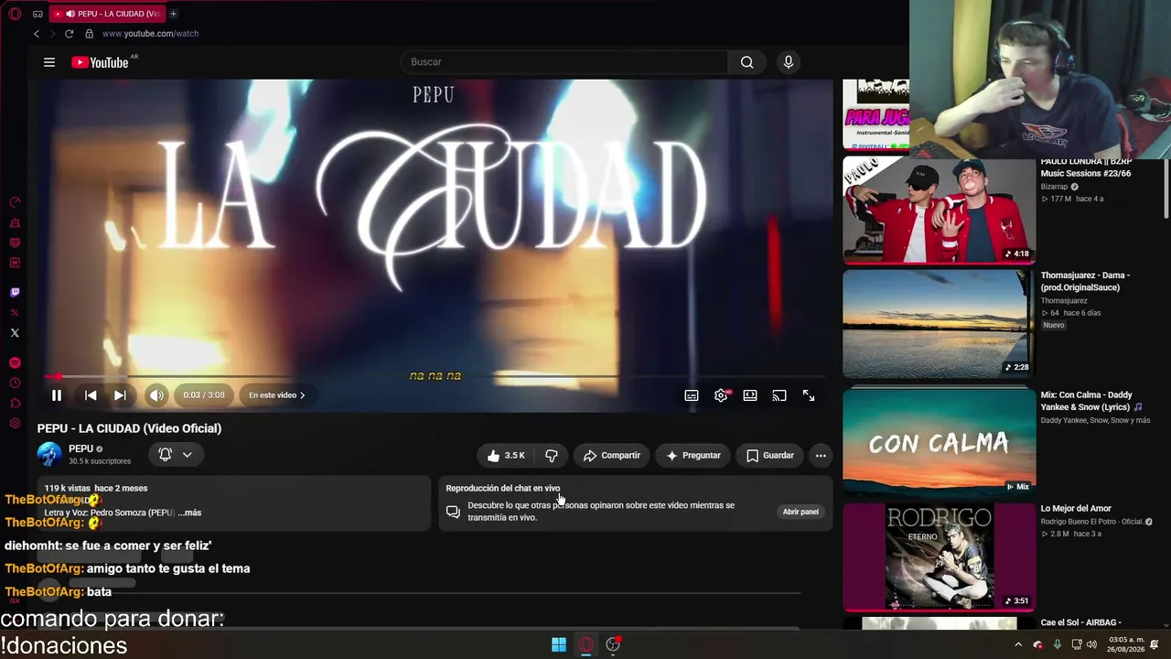The height and width of the screenshot is (659, 1171).
Task: Focus the Buscar search field
Action: [x=564, y=62]
